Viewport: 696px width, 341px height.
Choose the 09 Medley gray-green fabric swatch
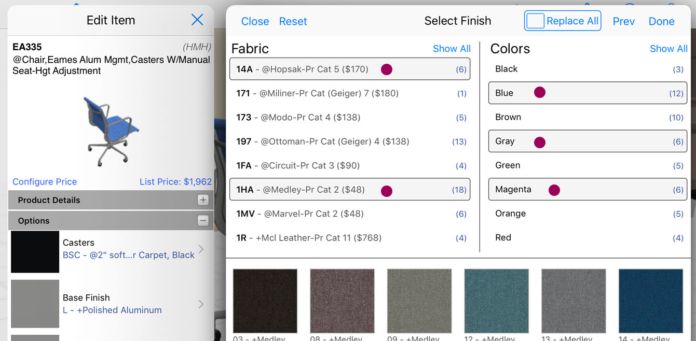419,301
